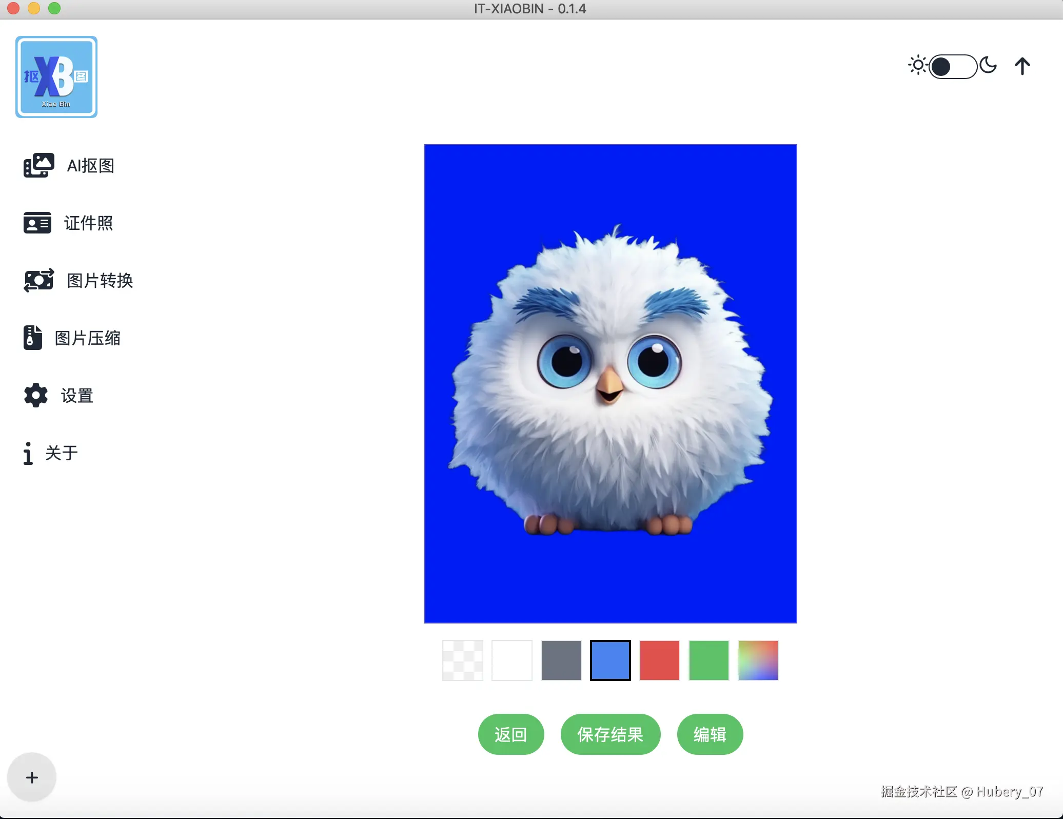
Task: Click the 编辑 button
Action: pos(710,734)
